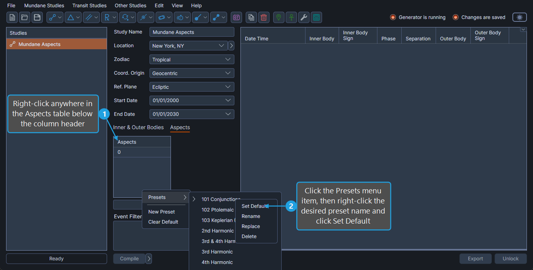533x270 pixels.
Task: Open the Zodiac dropdown set to Tropical
Action: coord(192,59)
